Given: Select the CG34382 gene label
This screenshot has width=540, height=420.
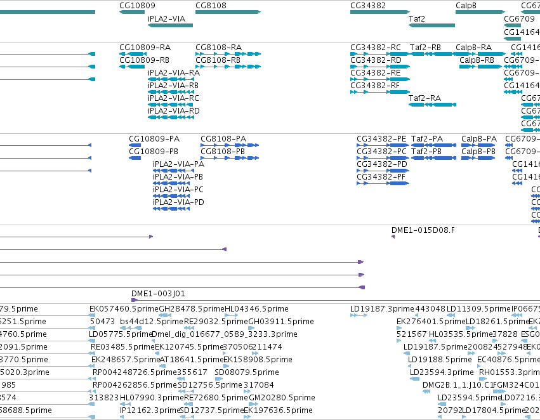Looking at the screenshot, I should click(x=368, y=6).
